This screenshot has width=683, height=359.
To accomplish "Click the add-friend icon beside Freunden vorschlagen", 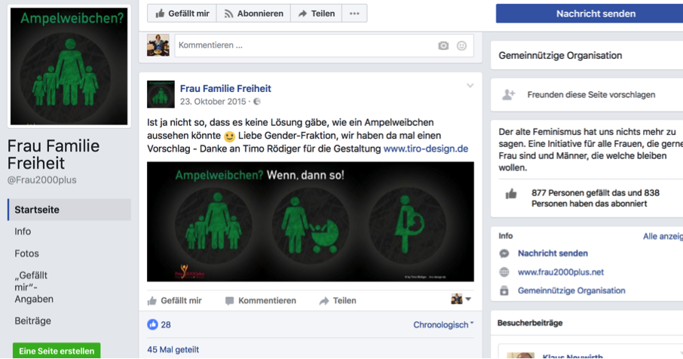I will [x=509, y=94].
